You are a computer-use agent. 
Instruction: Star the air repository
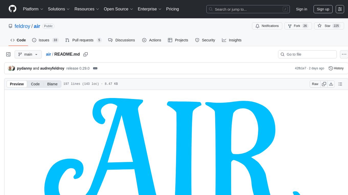329,26
